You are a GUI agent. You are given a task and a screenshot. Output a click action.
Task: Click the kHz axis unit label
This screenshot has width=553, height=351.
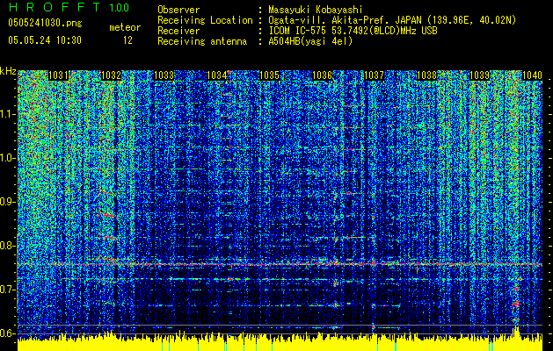(9, 71)
